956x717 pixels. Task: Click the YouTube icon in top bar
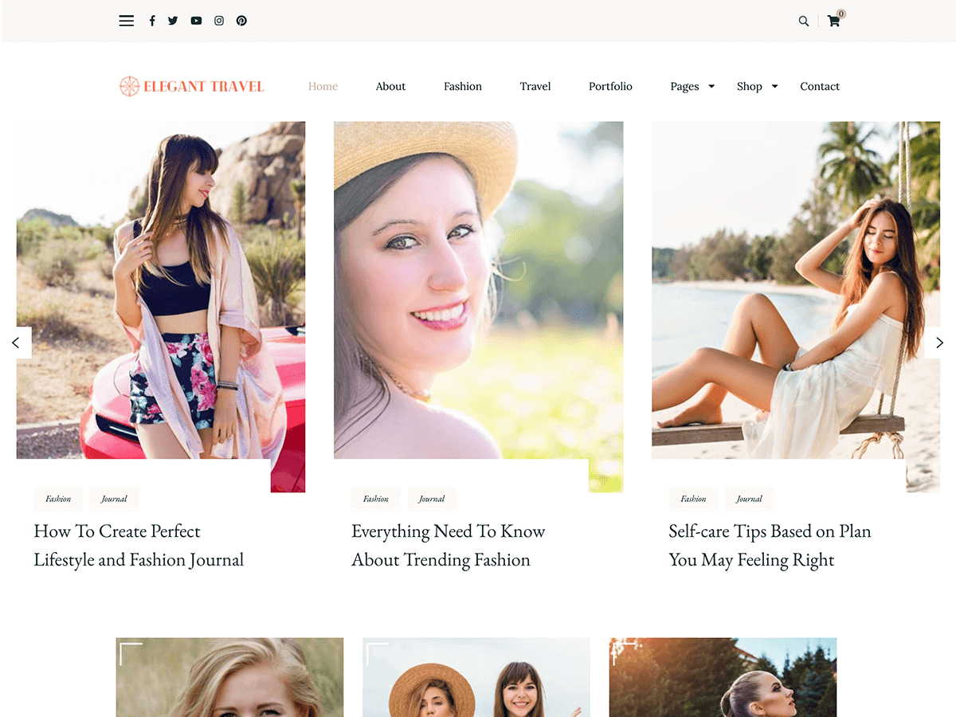pyautogui.click(x=196, y=21)
